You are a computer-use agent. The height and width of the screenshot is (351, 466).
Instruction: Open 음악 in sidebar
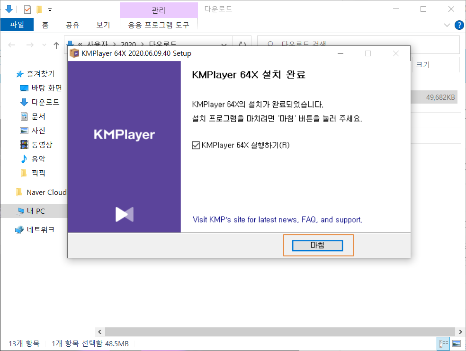(x=38, y=159)
